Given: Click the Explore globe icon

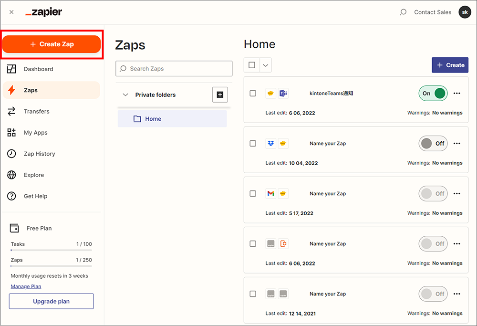Looking at the screenshot, I should [11, 175].
